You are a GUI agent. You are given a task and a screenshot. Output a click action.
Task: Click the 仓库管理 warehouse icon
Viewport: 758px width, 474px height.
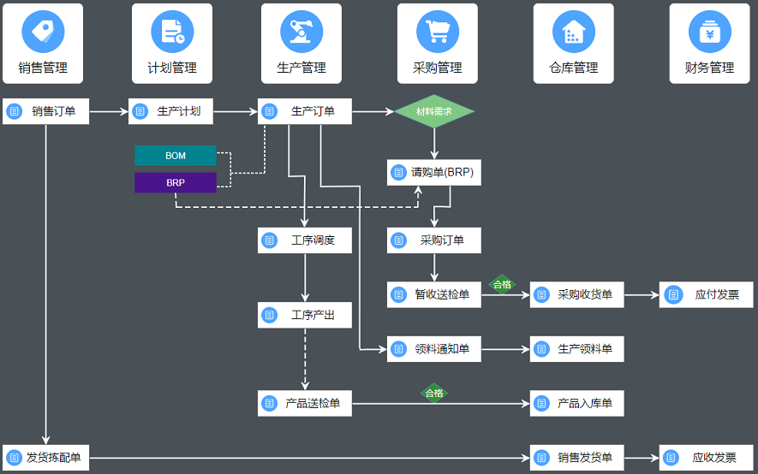click(x=573, y=32)
